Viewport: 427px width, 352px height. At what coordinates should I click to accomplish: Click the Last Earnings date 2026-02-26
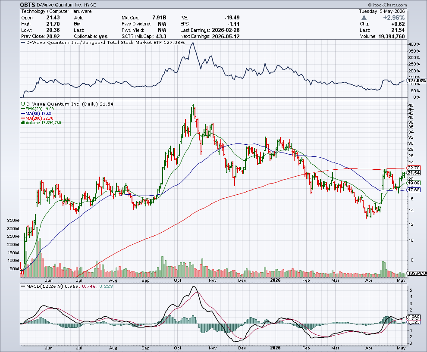click(226, 30)
